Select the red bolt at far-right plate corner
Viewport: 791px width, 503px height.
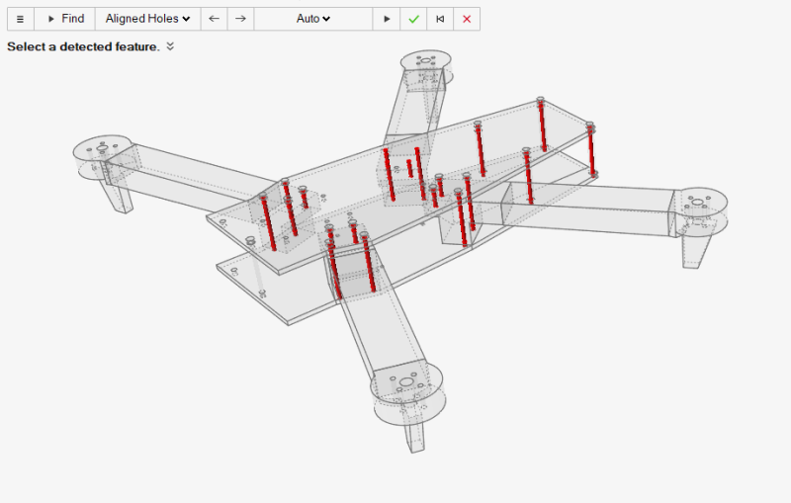[590, 150]
